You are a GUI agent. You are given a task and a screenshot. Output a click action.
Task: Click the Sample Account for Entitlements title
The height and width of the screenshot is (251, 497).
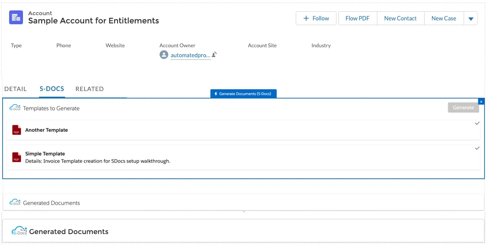[x=94, y=21]
